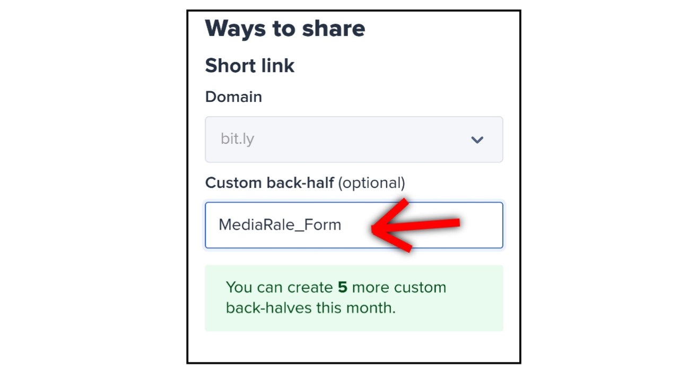Select the bit.ly placeholder text
Screen dimensions: 679x382
tap(237, 139)
